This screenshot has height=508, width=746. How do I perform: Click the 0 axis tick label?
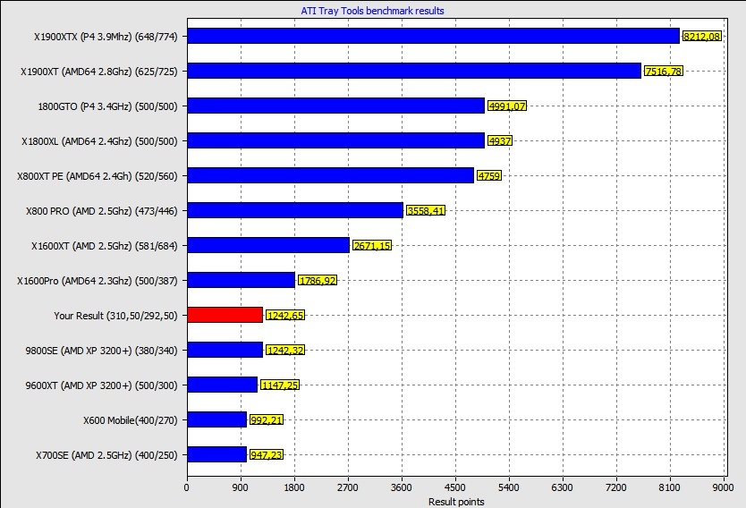pyautogui.click(x=186, y=487)
